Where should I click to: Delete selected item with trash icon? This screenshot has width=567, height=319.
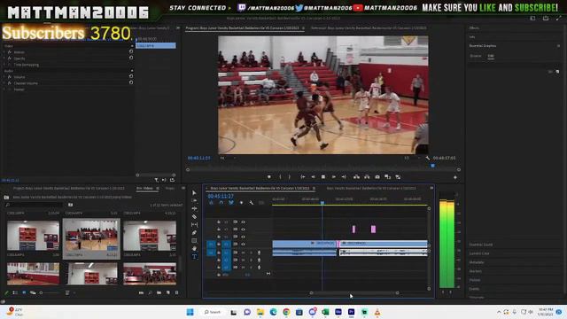click(x=177, y=292)
